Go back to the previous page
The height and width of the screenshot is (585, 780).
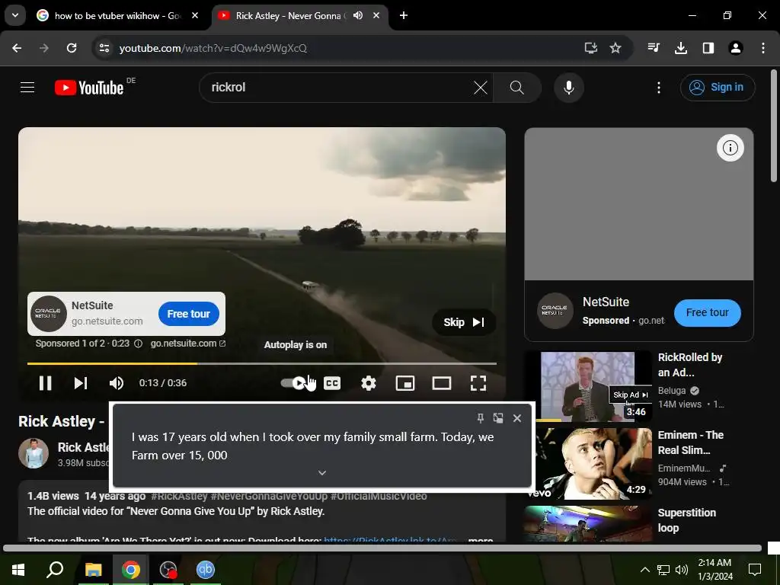(17, 48)
